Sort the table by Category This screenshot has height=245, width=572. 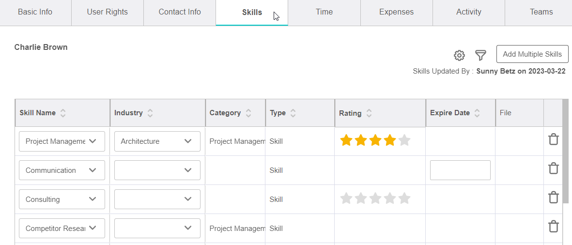pos(248,113)
